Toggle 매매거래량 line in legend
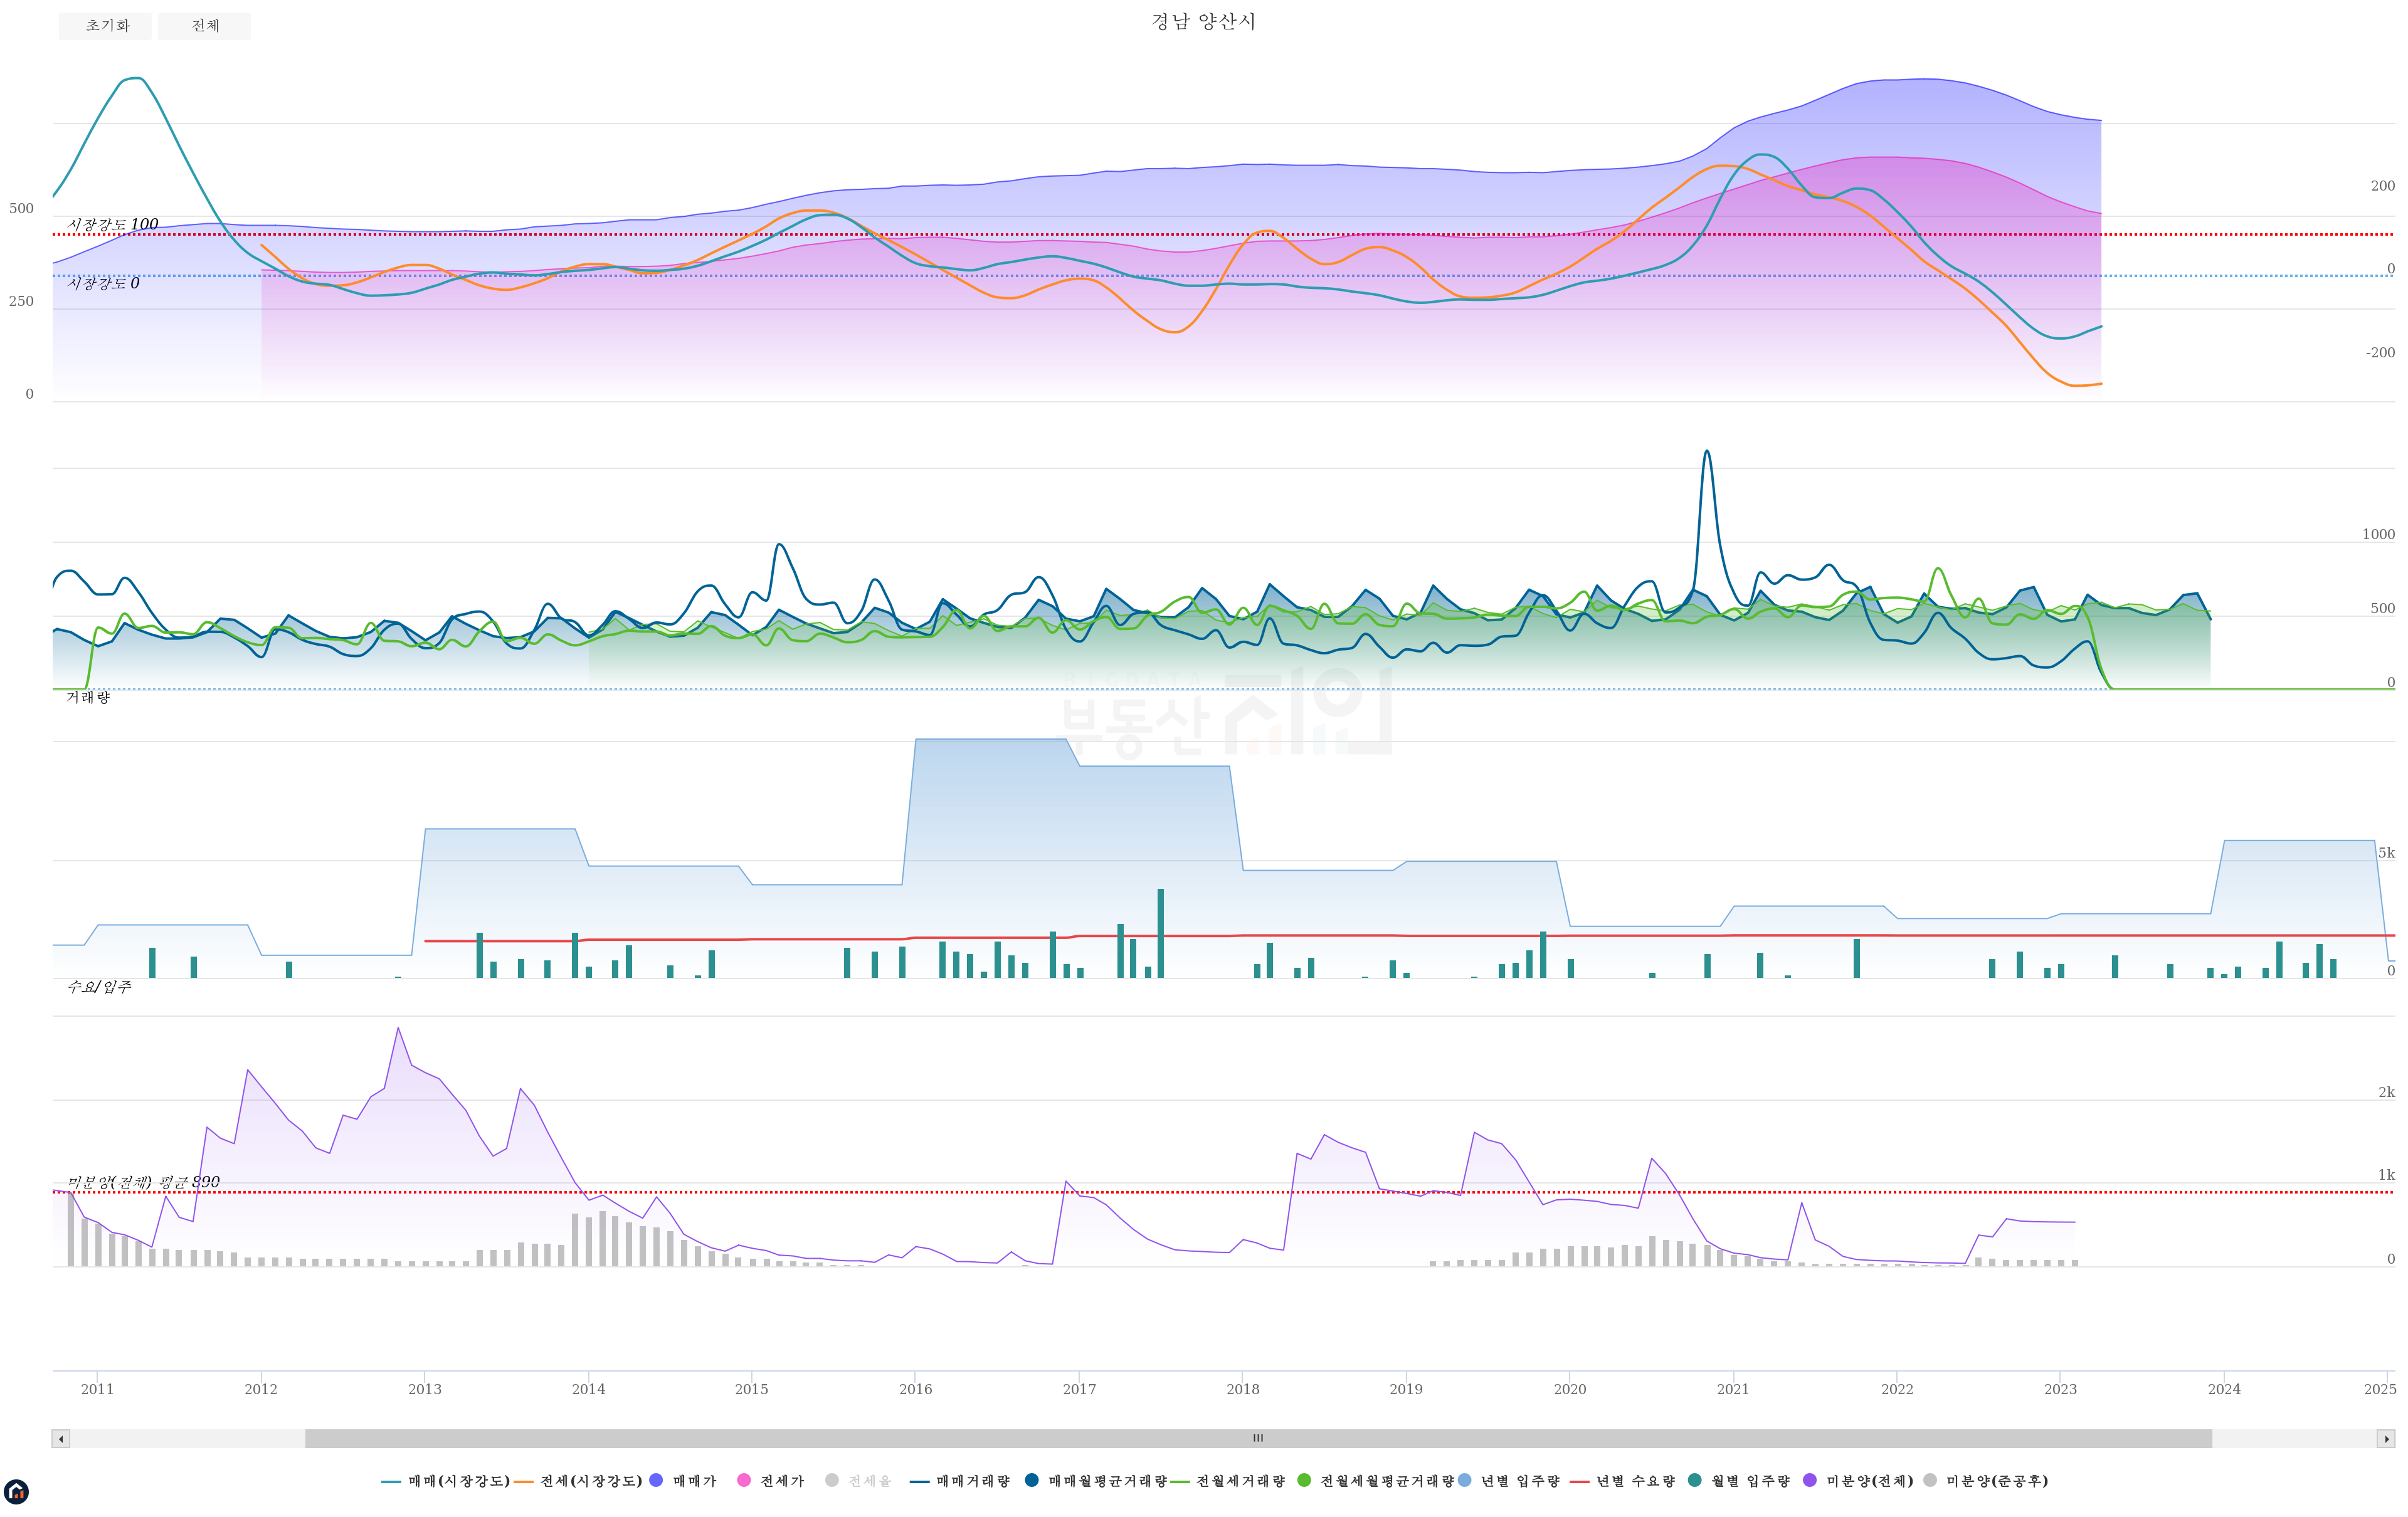This screenshot has width=2408, height=1517. click(960, 1481)
